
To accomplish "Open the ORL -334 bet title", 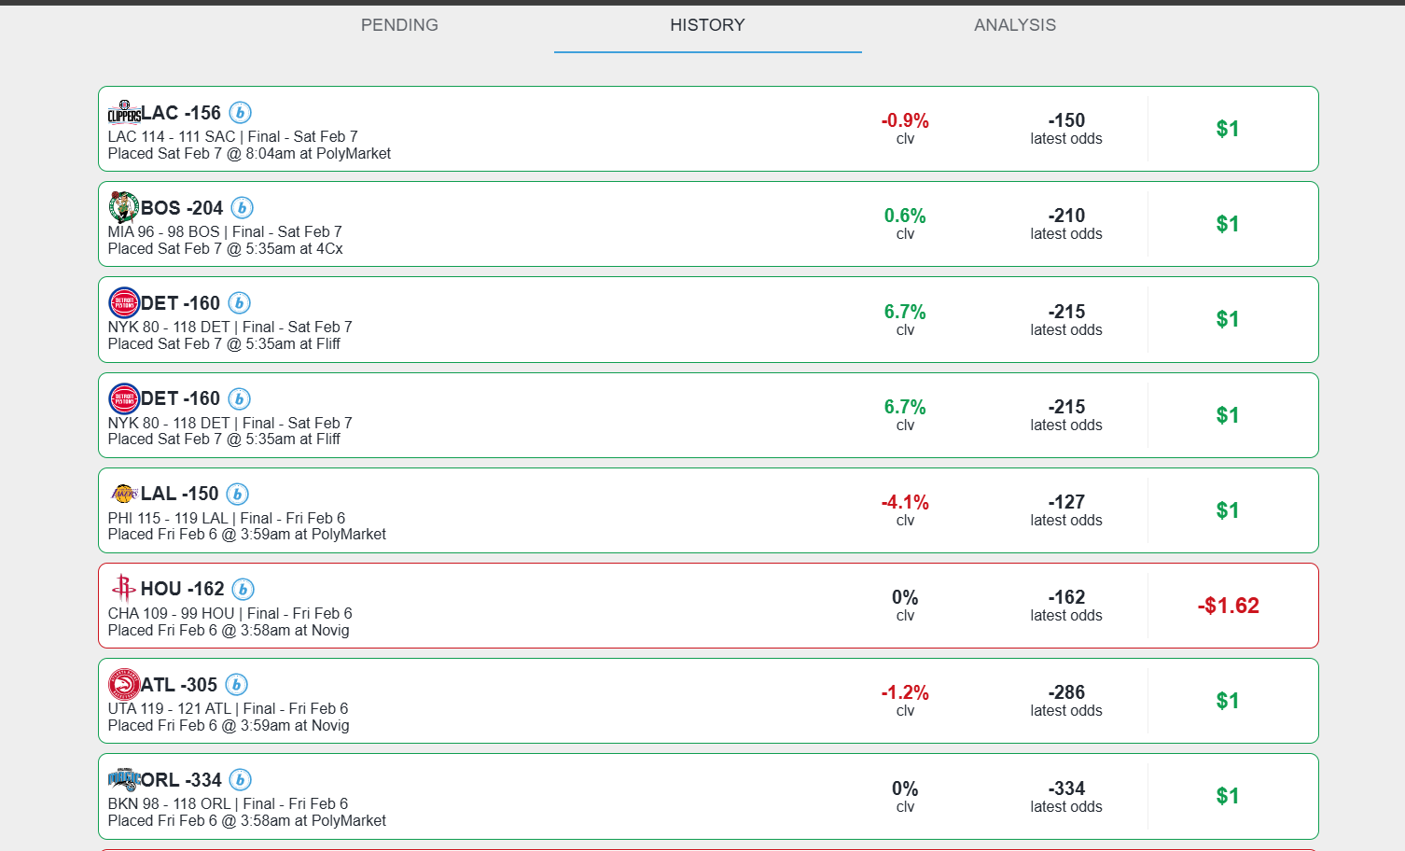I will tap(181, 780).
